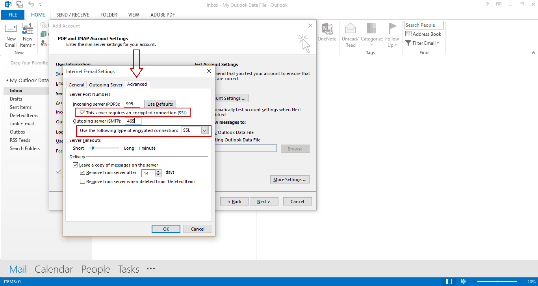Click the days number field showing 14
The height and width of the screenshot is (286, 538).
(x=148, y=173)
